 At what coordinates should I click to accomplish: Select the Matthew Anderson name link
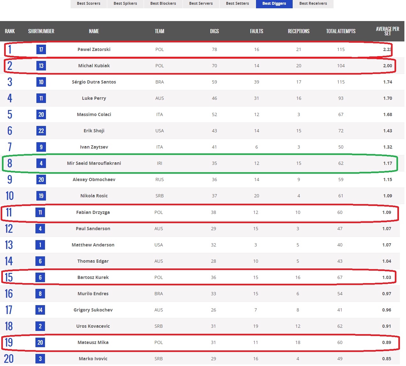click(93, 245)
